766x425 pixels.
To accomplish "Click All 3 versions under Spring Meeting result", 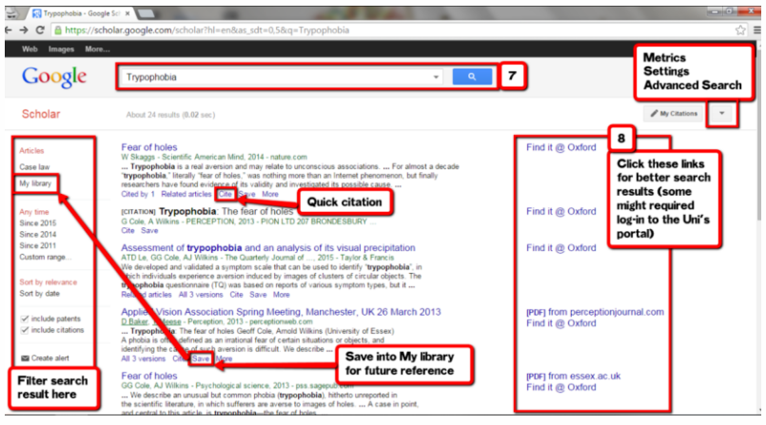I will click(x=143, y=358).
